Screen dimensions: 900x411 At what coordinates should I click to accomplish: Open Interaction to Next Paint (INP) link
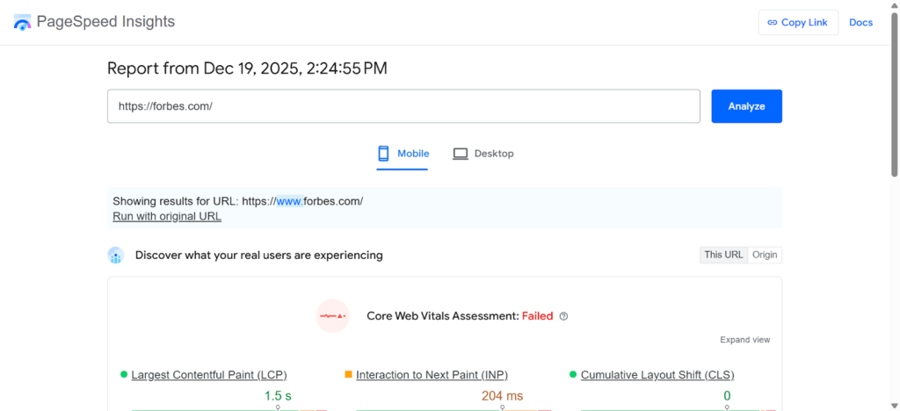tap(432, 375)
